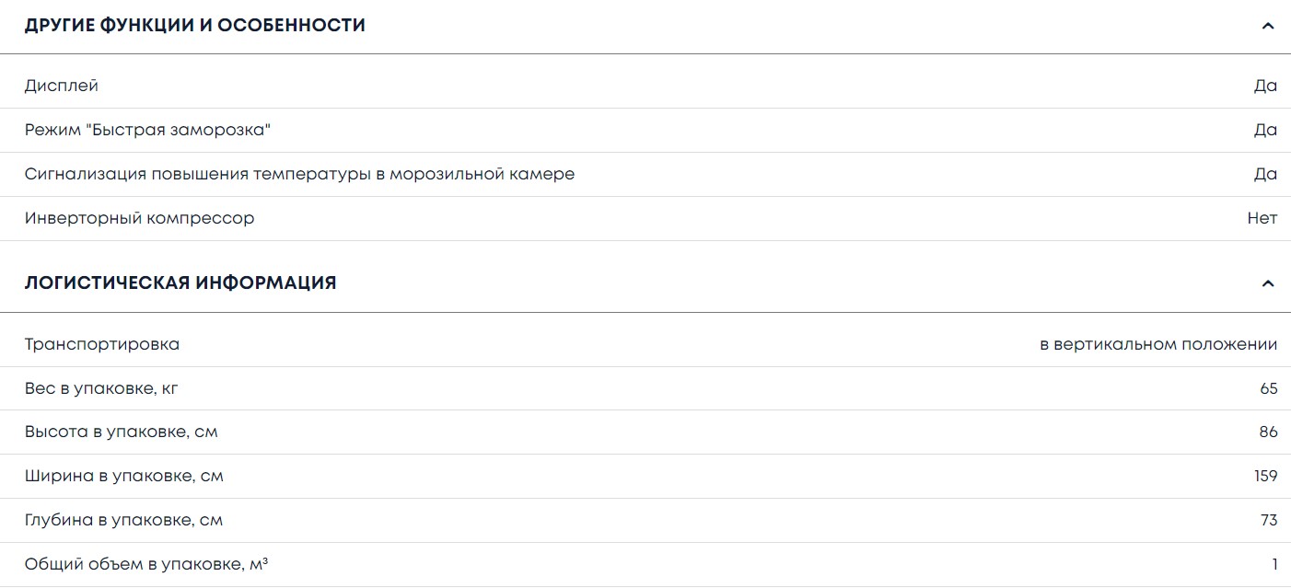
Task: Click the «Режим "Быстрая заморозка"» label
Action: click(148, 130)
